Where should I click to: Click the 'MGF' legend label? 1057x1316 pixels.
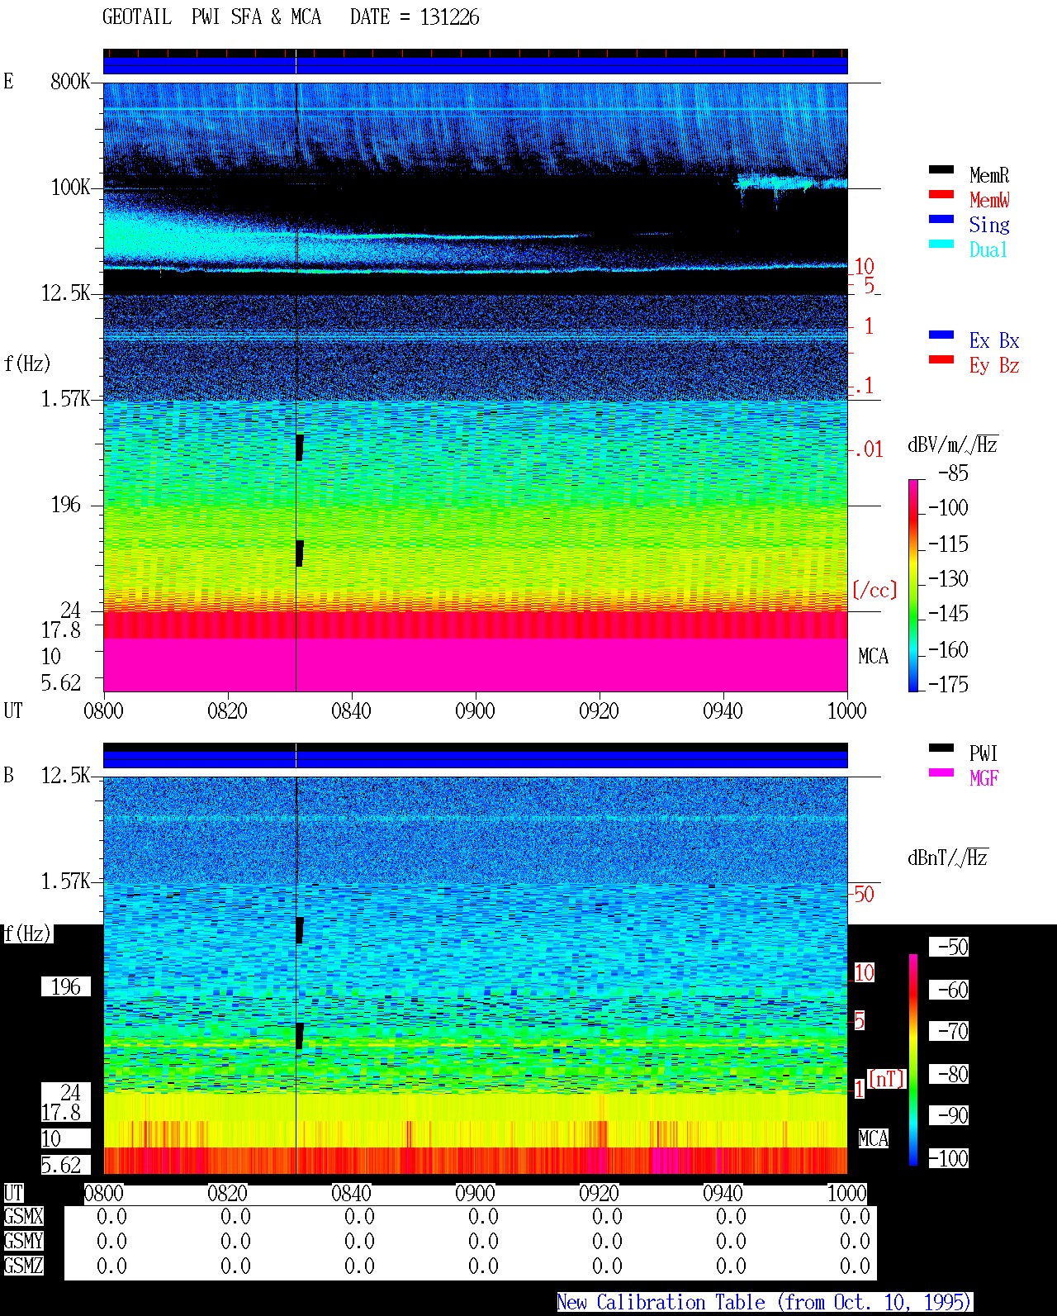click(984, 778)
